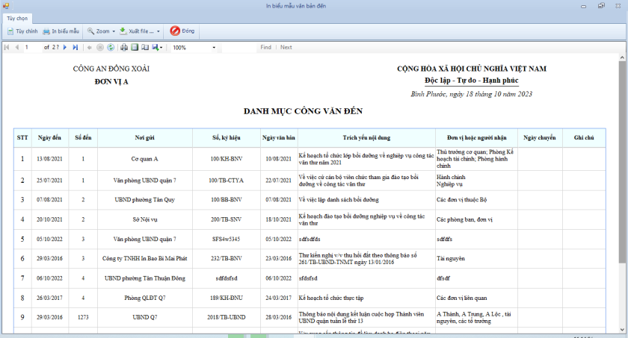
Task: Click the Find link in report toolbar
Action: [x=265, y=48]
